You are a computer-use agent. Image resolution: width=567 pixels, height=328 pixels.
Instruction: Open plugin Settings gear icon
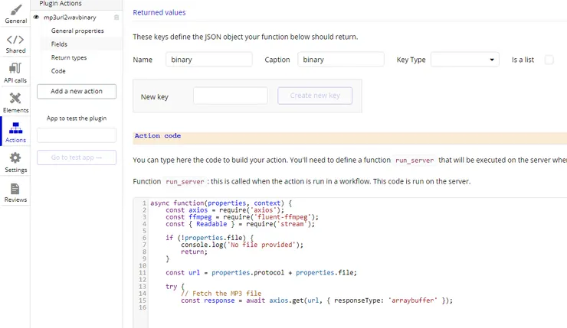pos(15,158)
